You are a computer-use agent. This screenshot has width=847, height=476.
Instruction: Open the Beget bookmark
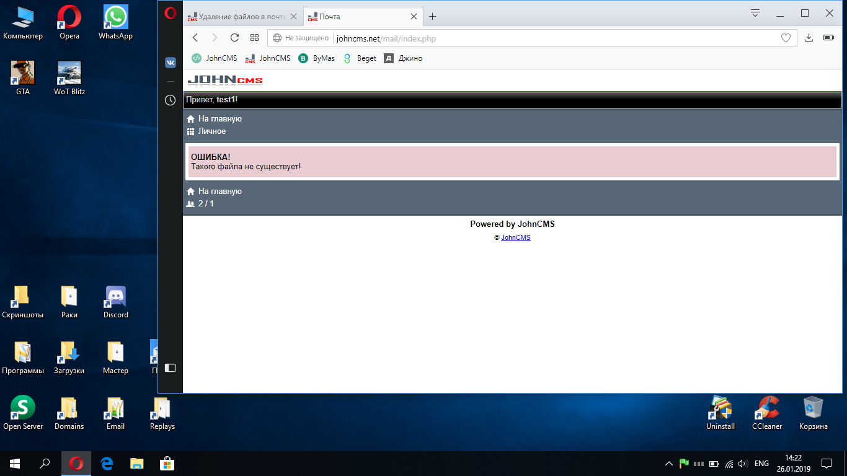359,58
